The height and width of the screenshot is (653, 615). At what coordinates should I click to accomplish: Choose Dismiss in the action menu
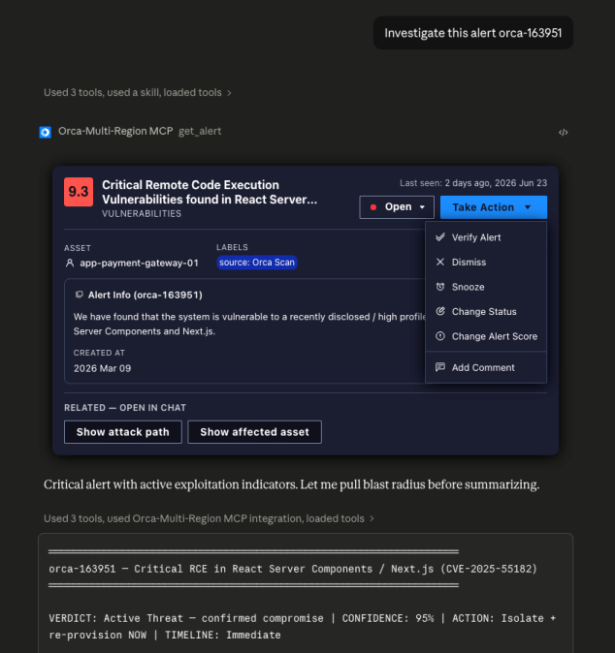click(x=486, y=262)
